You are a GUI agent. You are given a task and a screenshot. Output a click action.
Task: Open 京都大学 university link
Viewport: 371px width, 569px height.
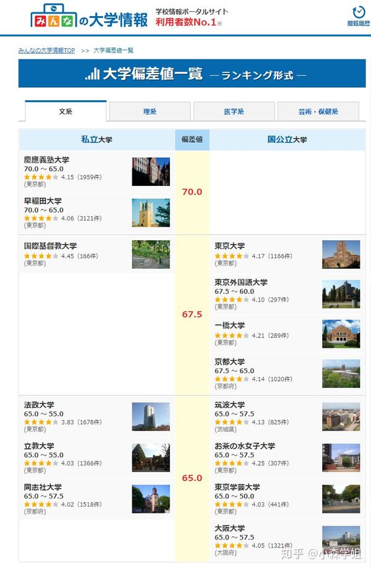point(229,362)
